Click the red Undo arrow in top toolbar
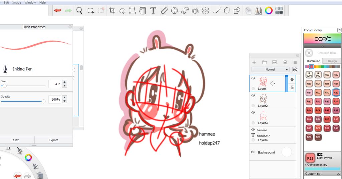 (57, 10)
